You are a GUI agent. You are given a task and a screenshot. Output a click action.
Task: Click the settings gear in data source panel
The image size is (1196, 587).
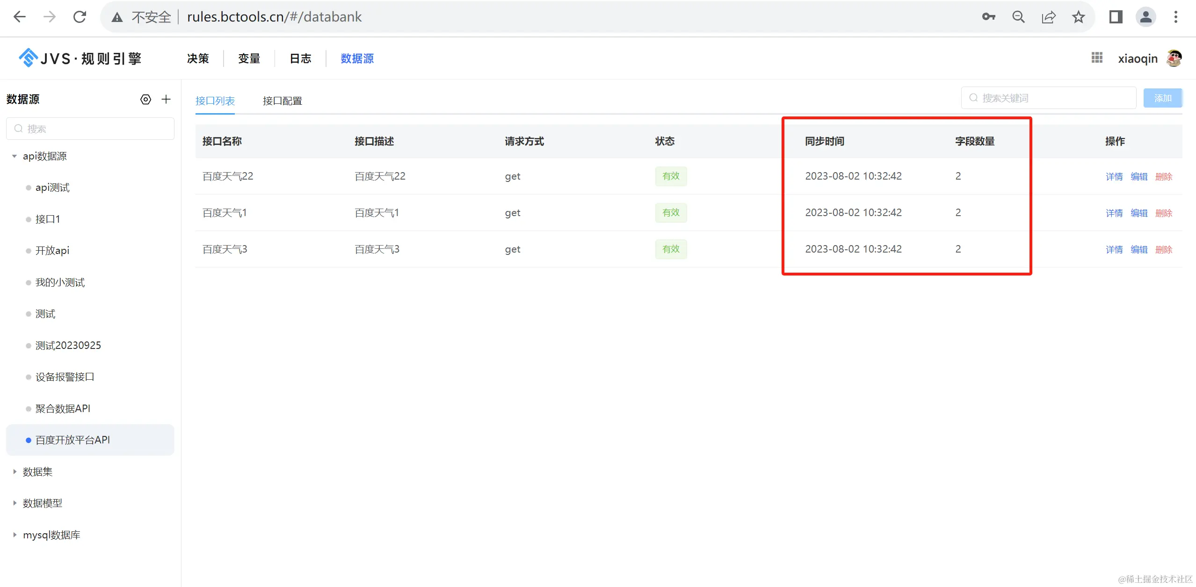coord(145,99)
